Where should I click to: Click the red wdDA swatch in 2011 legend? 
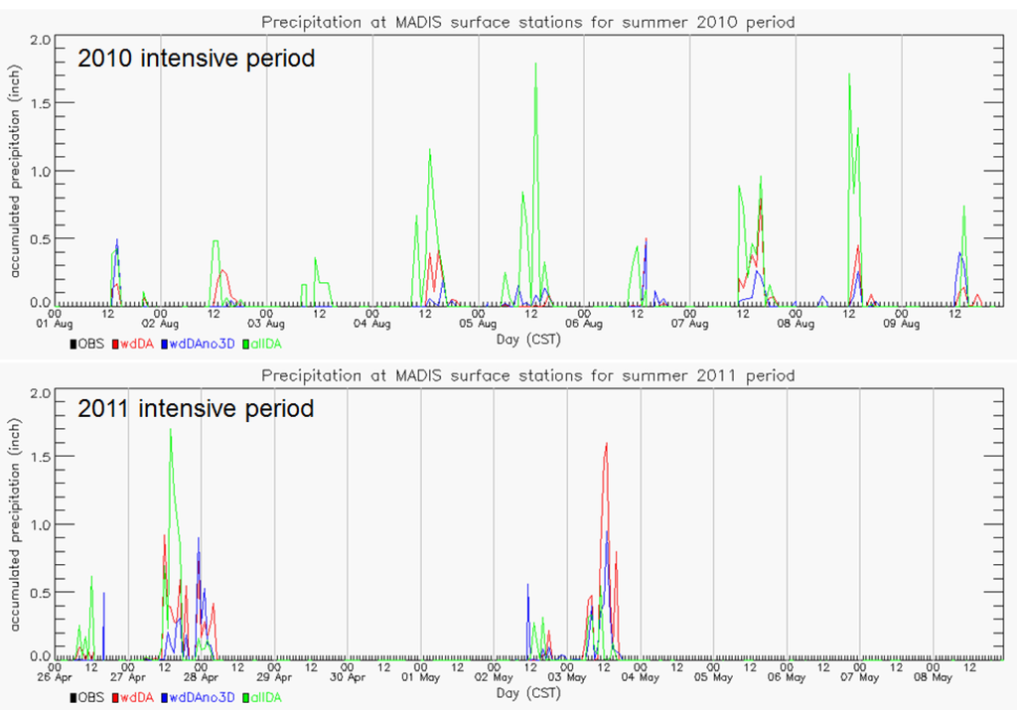[x=115, y=698]
